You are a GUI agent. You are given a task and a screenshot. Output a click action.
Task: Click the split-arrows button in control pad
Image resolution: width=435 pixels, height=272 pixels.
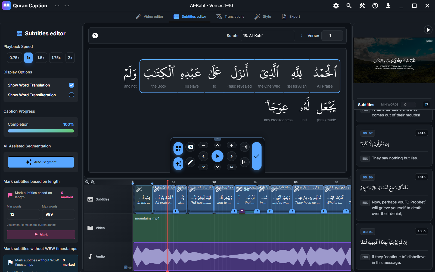point(203,167)
